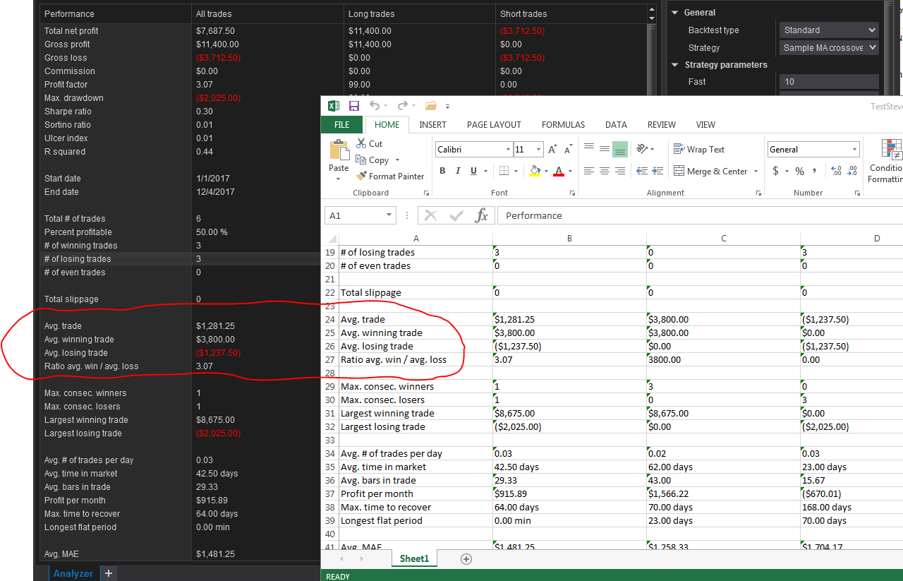Open the Backtest type dropdown
The height and width of the screenshot is (581, 903).
[x=829, y=30]
